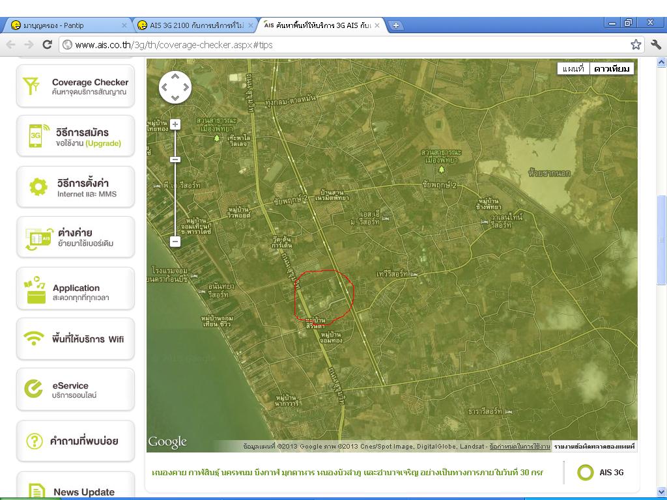This screenshot has width=667, height=500.
Task: Click the ข้อกำหนดในการใช้งาน map terms link
Action: click(x=519, y=447)
